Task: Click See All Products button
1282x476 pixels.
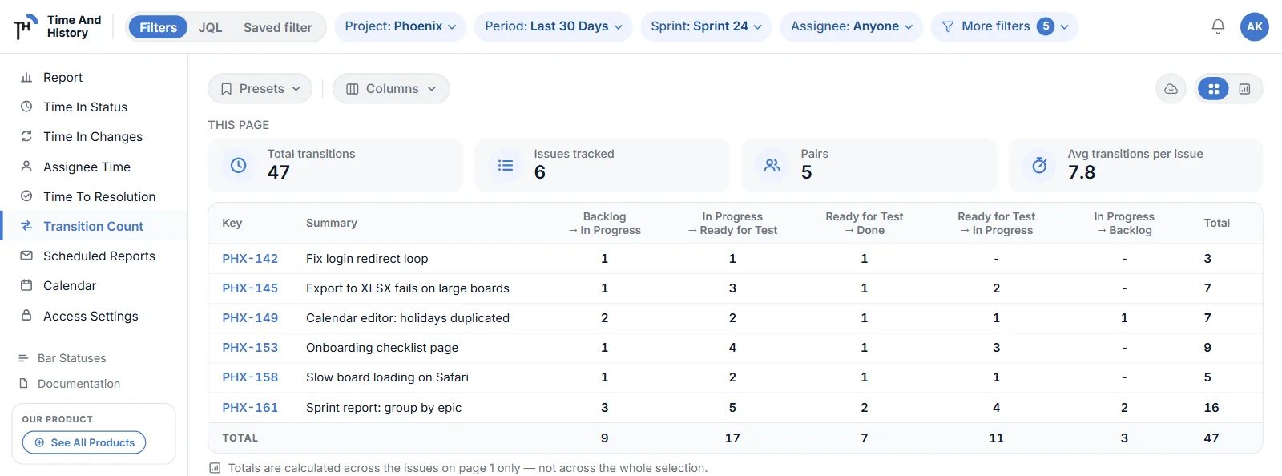Action: pos(84,442)
